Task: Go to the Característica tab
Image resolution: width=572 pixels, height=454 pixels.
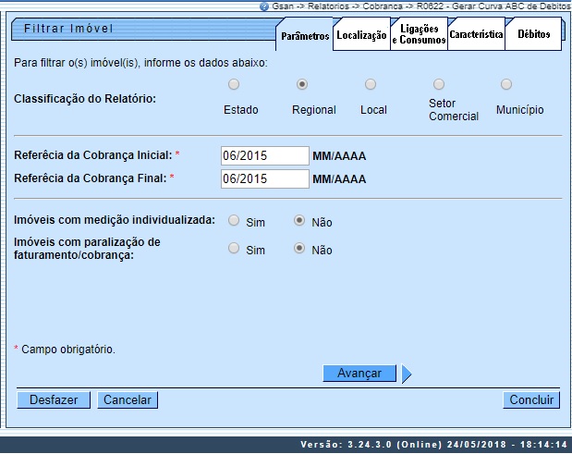Action: pyautogui.click(x=476, y=36)
